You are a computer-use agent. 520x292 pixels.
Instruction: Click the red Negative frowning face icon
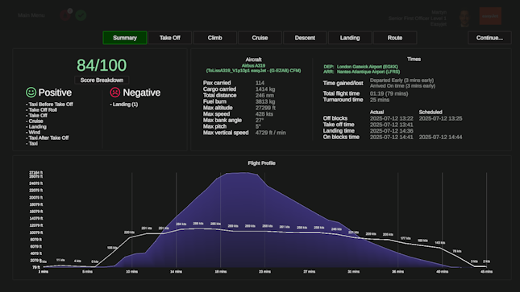(115, 93)
